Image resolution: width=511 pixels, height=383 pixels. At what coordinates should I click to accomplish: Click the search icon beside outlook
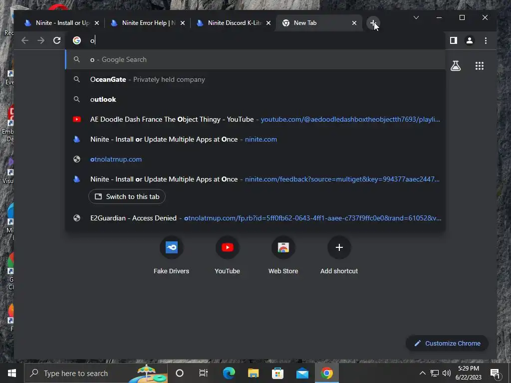coord(76,99)
